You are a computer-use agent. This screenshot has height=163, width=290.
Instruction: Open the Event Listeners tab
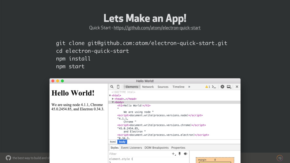131,148
